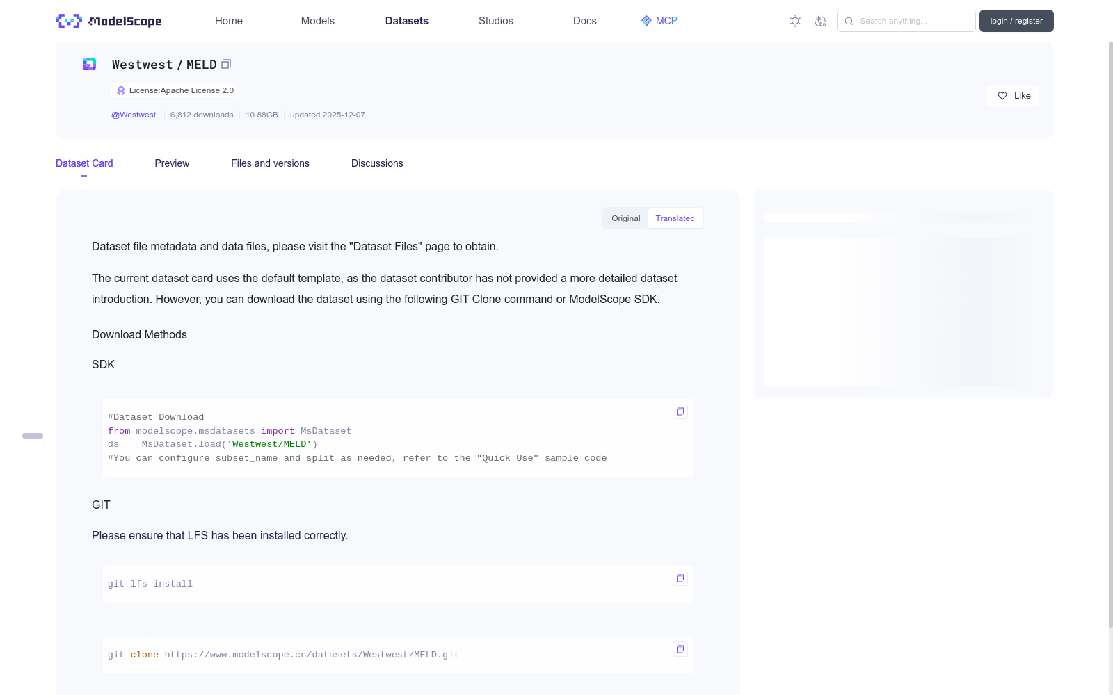Click the LFS installation note text
This screenshot has height=695, width=1113.
click(x=220, y=535)
